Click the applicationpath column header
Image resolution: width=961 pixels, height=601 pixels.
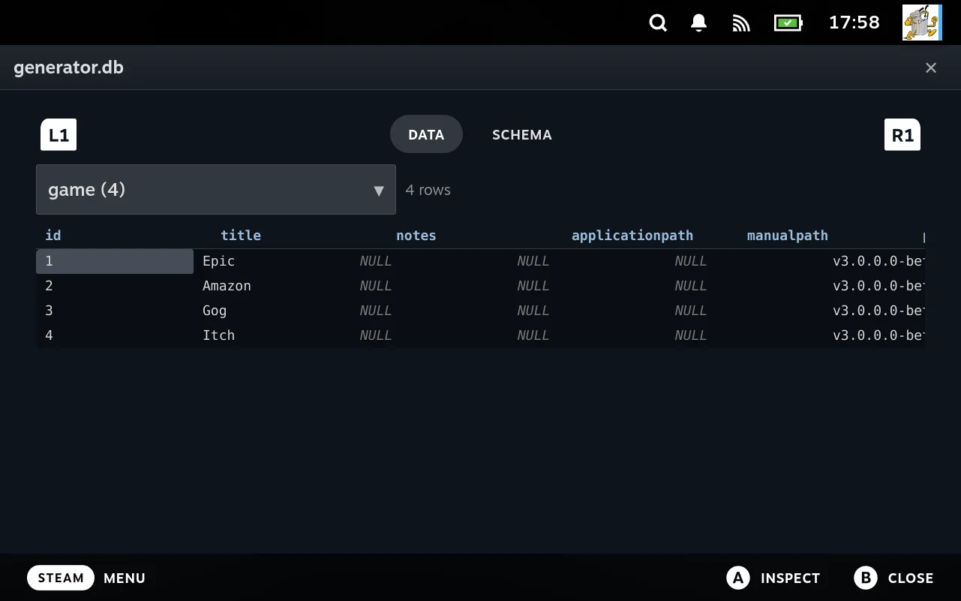(632, 236)
